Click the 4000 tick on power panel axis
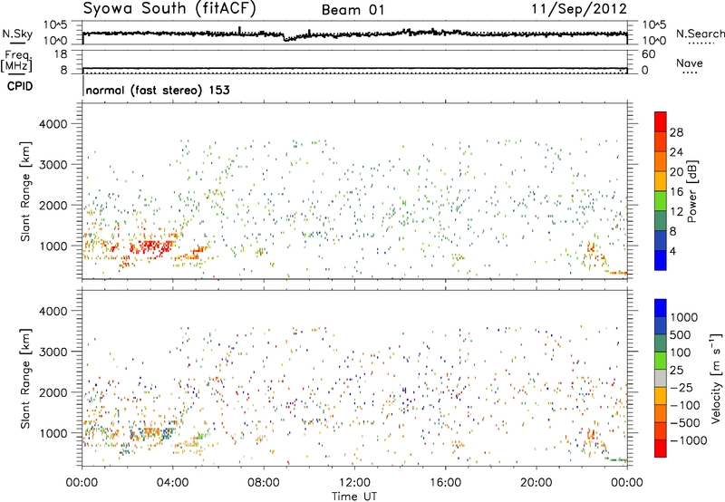Screen dimensions: 725x502 click(53, 124)
